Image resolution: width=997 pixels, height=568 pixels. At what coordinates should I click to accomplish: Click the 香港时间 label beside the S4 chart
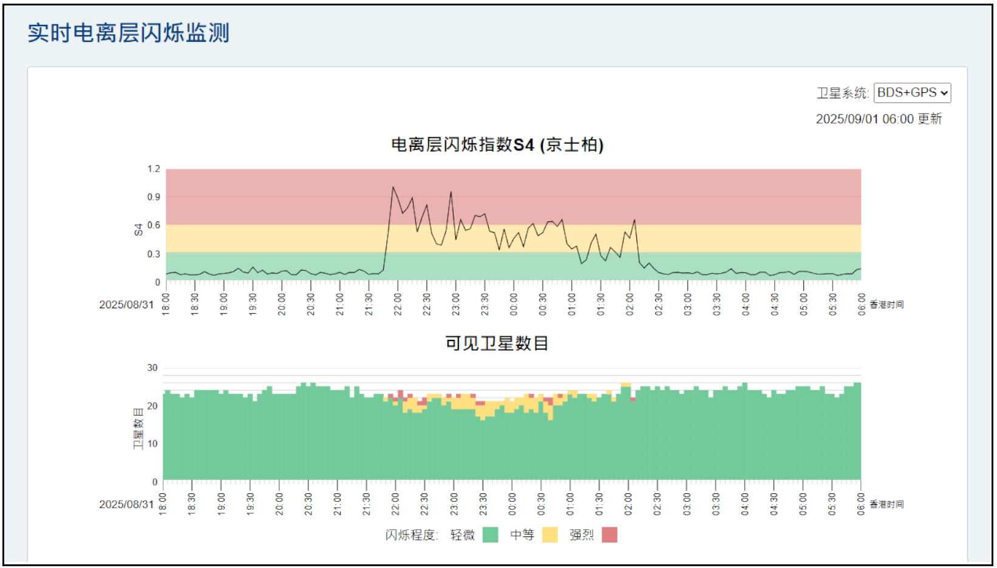click(886, 305)
